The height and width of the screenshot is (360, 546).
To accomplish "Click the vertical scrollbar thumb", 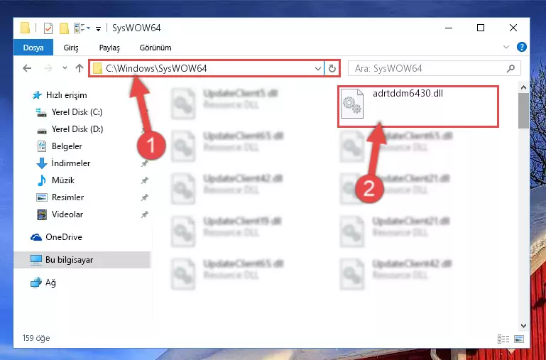I will [x=523, y=111].
